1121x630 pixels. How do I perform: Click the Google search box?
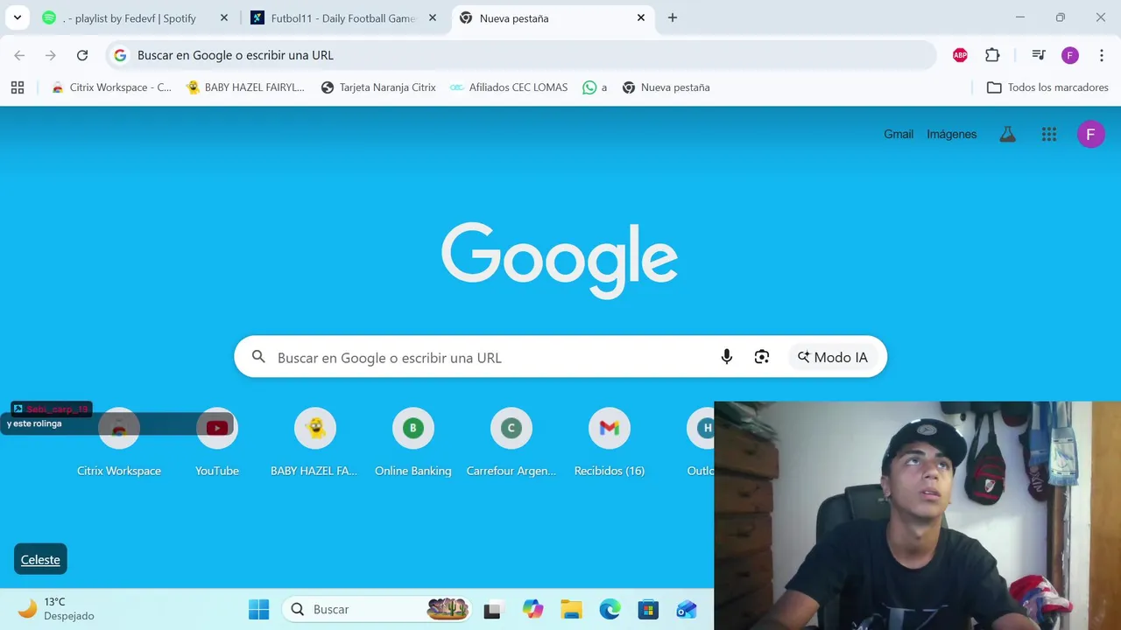tap(560, 357)
